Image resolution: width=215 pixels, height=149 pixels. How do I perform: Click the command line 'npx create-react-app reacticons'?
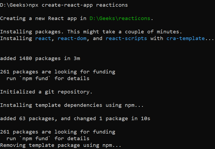pyautogui.click(x=78, y=5)
